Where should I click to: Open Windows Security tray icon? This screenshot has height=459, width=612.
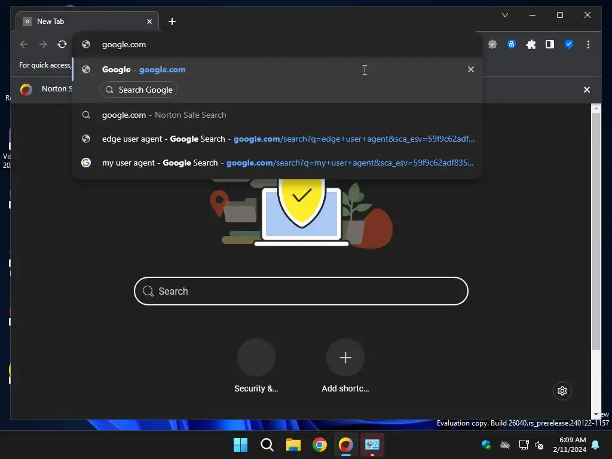[x=486, y=445]
